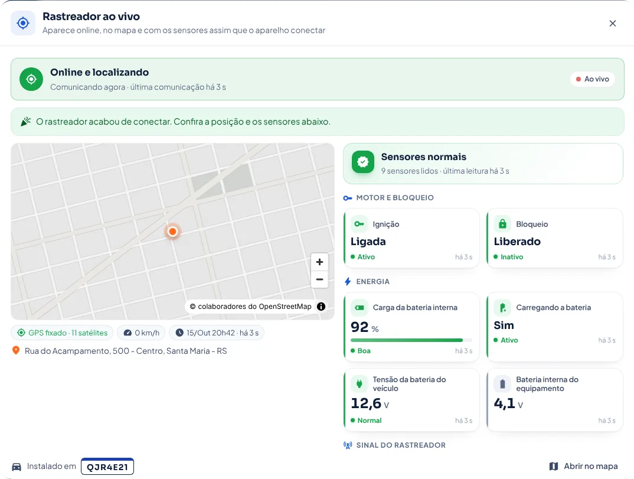This screenshot has height=479, width=634.
Task: Click the lightning bolt icon next to ENERGIA
Action: 348,282
